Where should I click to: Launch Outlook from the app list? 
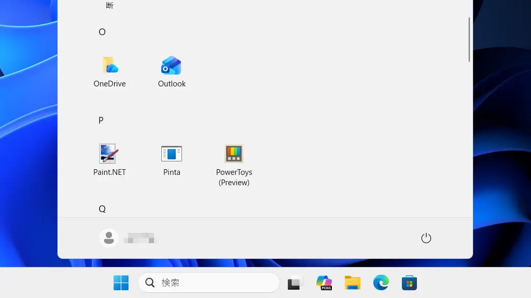(172, 72)
